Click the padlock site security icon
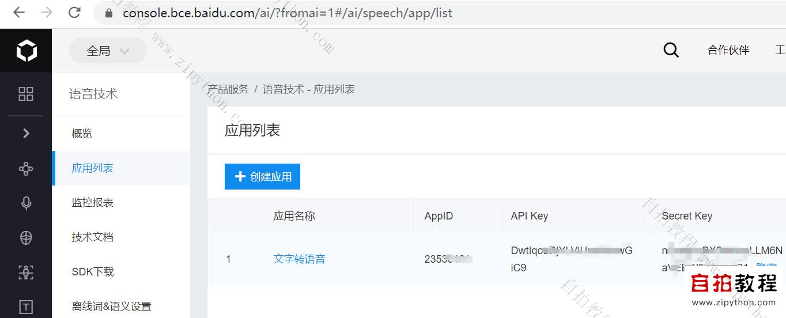This screenshot has height=318, width=786. (109, 13)
